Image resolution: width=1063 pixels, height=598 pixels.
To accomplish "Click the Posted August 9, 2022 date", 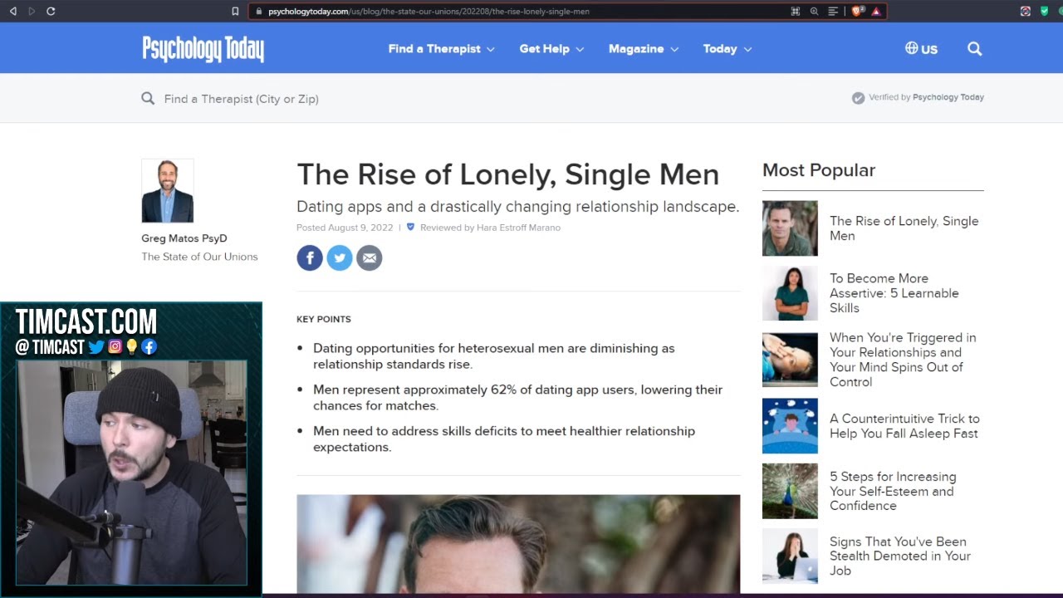I will tap(345, 228).
